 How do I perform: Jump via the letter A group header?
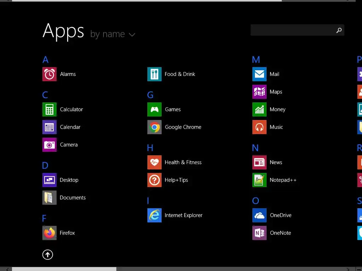pyautogui.click(x=46, y=60)
